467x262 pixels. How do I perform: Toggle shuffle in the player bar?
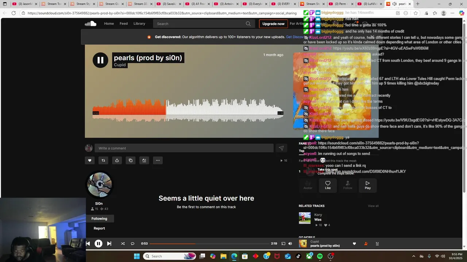tap(123, 244)
